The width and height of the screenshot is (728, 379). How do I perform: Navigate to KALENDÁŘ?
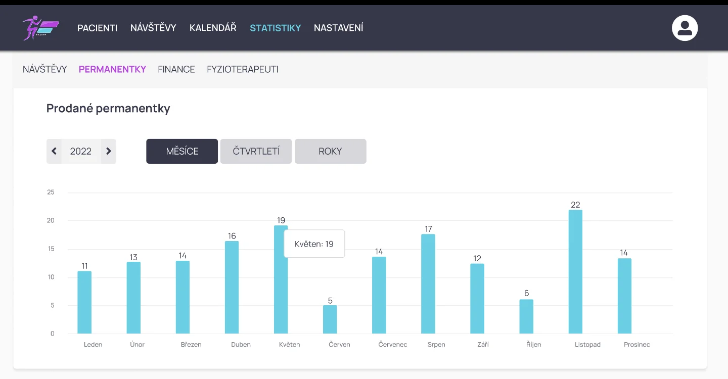(213, 28)
